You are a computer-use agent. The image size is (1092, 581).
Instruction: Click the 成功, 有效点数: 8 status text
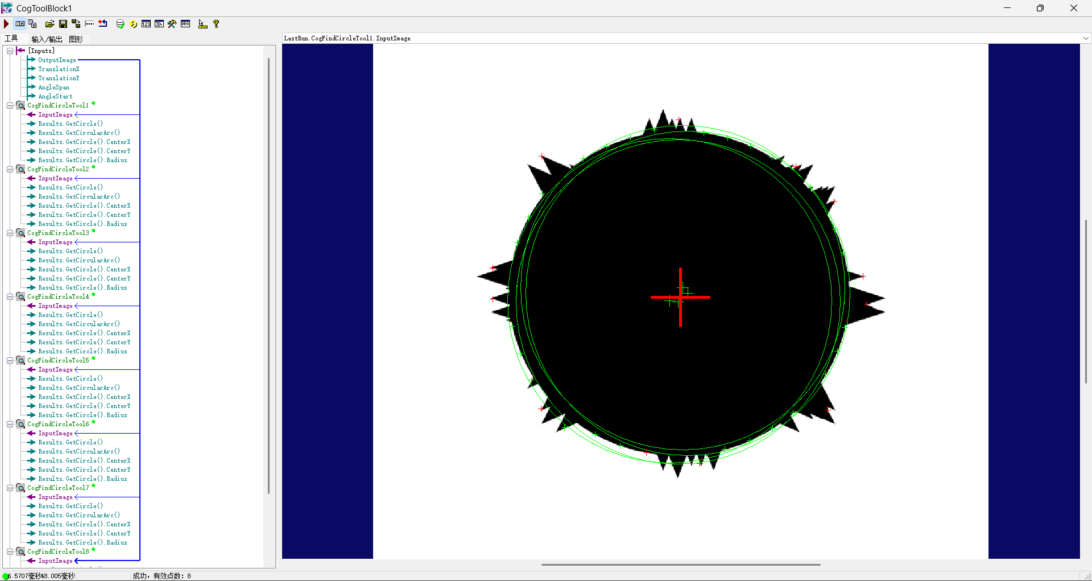(x=162, y=576)
